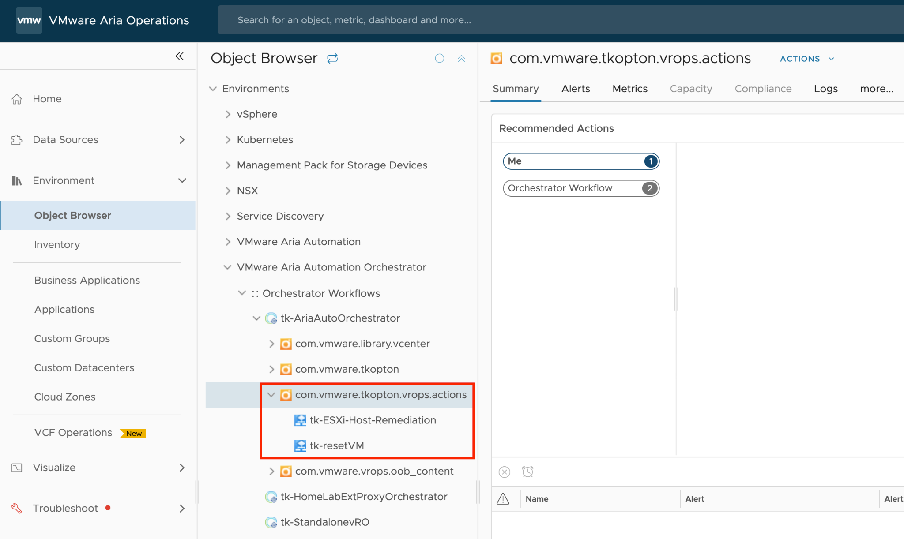
Task: Click the circle icon in Object Browser header
Action: pyautogui.click(x=440, y=58)
